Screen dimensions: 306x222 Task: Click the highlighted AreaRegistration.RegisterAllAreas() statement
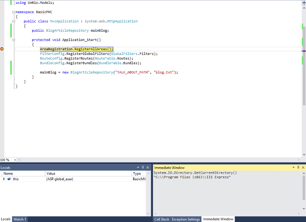click(77, 49)
